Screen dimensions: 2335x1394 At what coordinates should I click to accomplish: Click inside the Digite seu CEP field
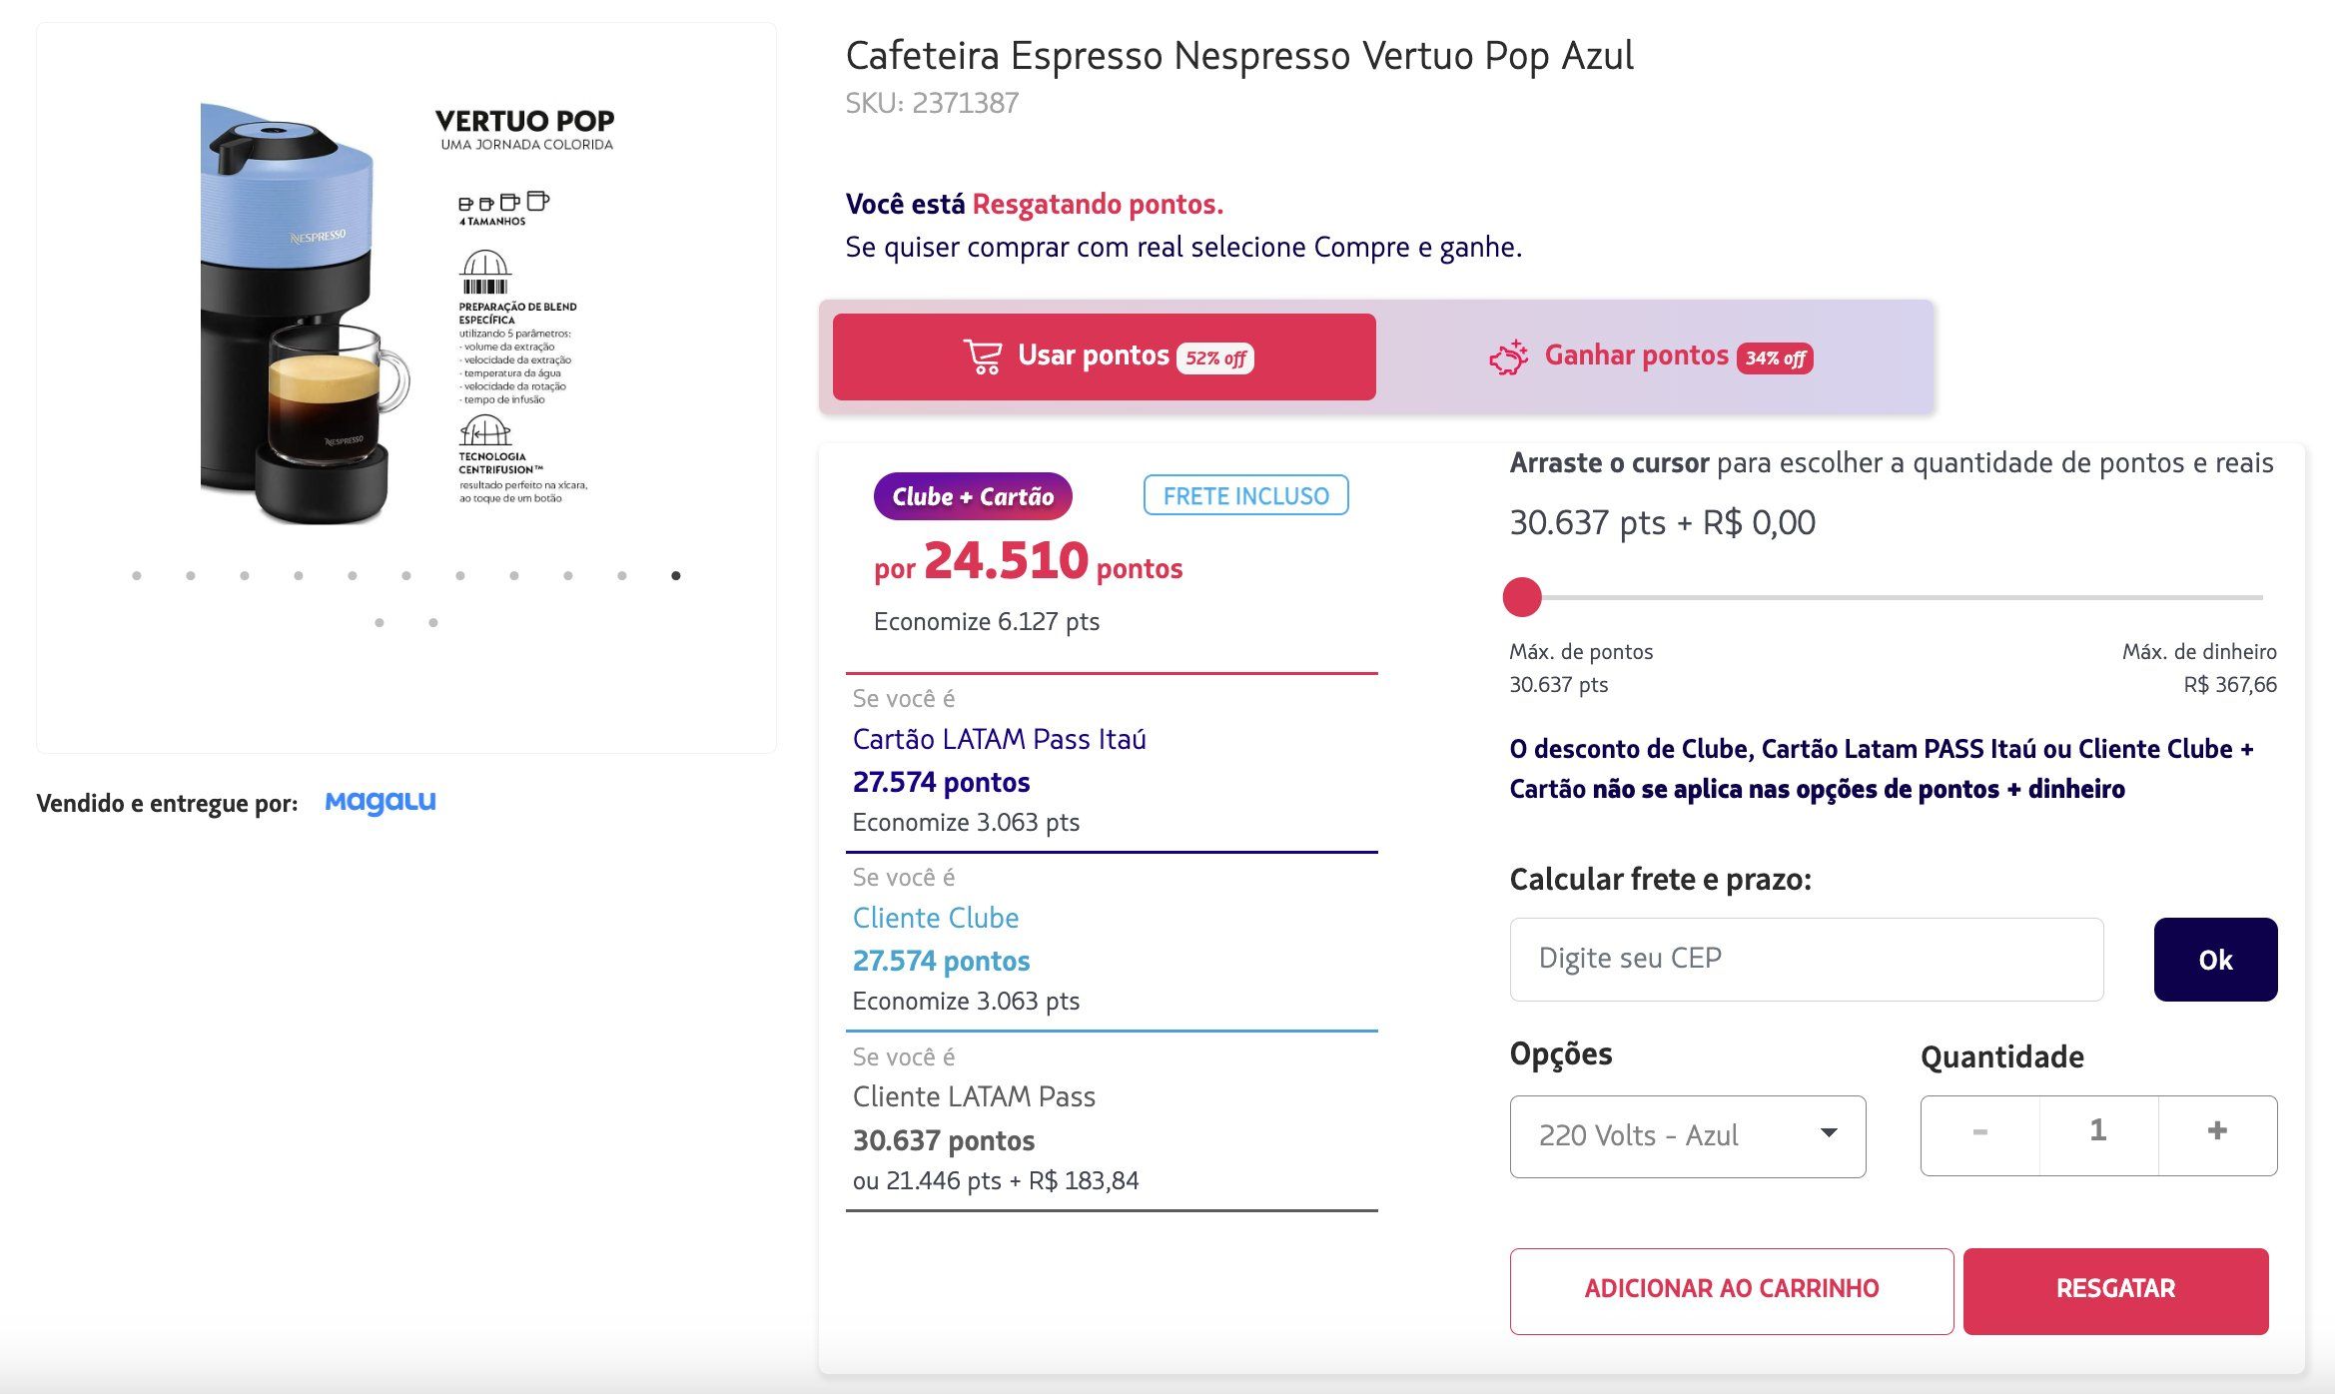pyautogui.click(x=1807, y=959)
